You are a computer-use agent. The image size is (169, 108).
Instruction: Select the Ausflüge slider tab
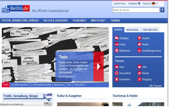[x=79, y=85]
